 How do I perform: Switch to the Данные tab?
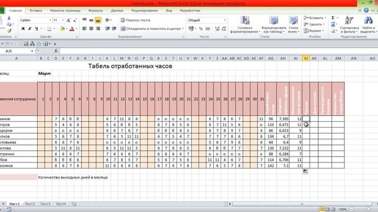coord(117,11)
